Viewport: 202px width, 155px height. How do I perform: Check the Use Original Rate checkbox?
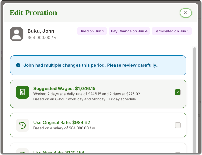[x=178, y=125]
